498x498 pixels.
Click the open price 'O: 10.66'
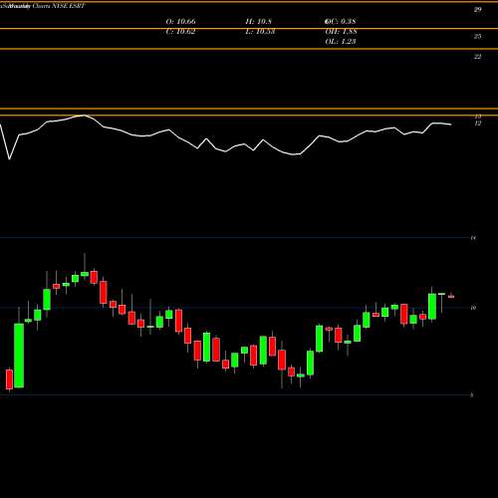pyautogui.click(x=180, y=21)
